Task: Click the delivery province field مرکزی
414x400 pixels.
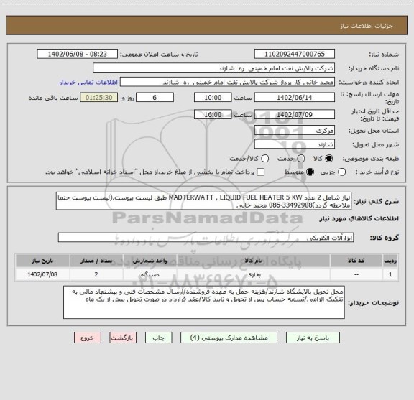Action: coord(295,131)
